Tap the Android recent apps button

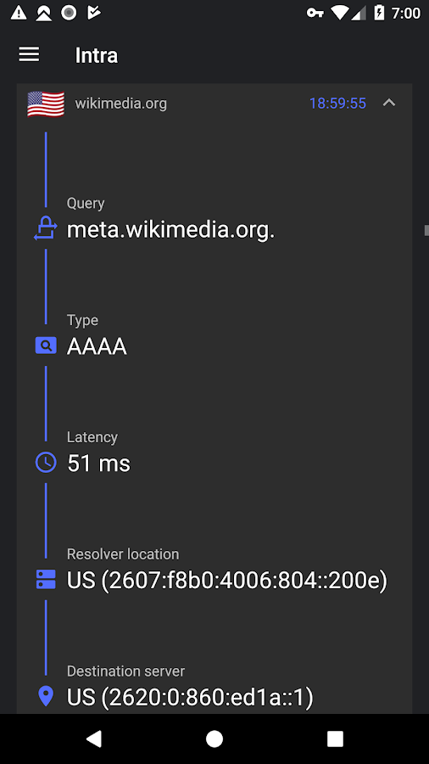click(x=335, y=739)
